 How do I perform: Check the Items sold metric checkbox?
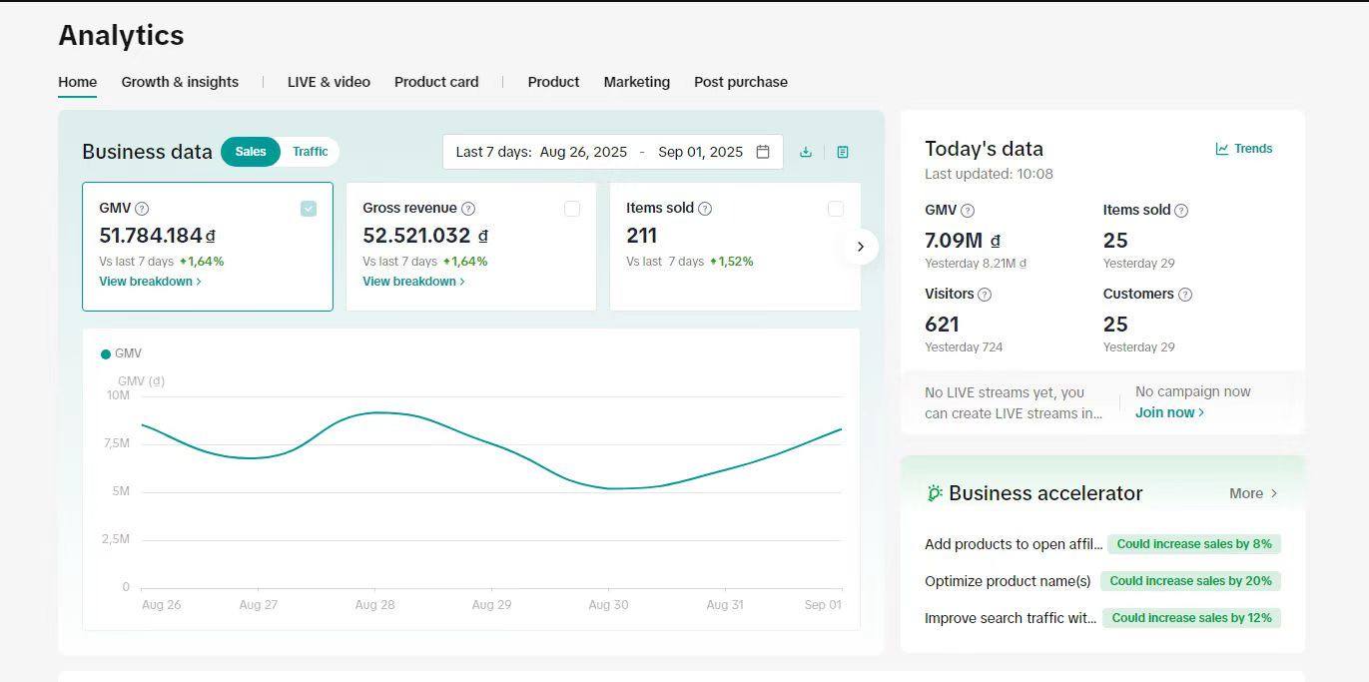point(836,209)
